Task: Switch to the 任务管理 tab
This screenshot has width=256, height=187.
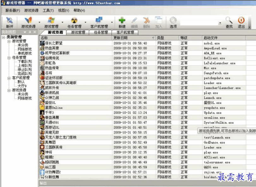Action: point(101,32)
